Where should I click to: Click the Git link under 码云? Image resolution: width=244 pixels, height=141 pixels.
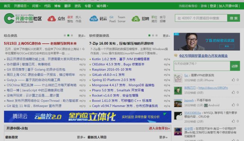tap(111, 17)
